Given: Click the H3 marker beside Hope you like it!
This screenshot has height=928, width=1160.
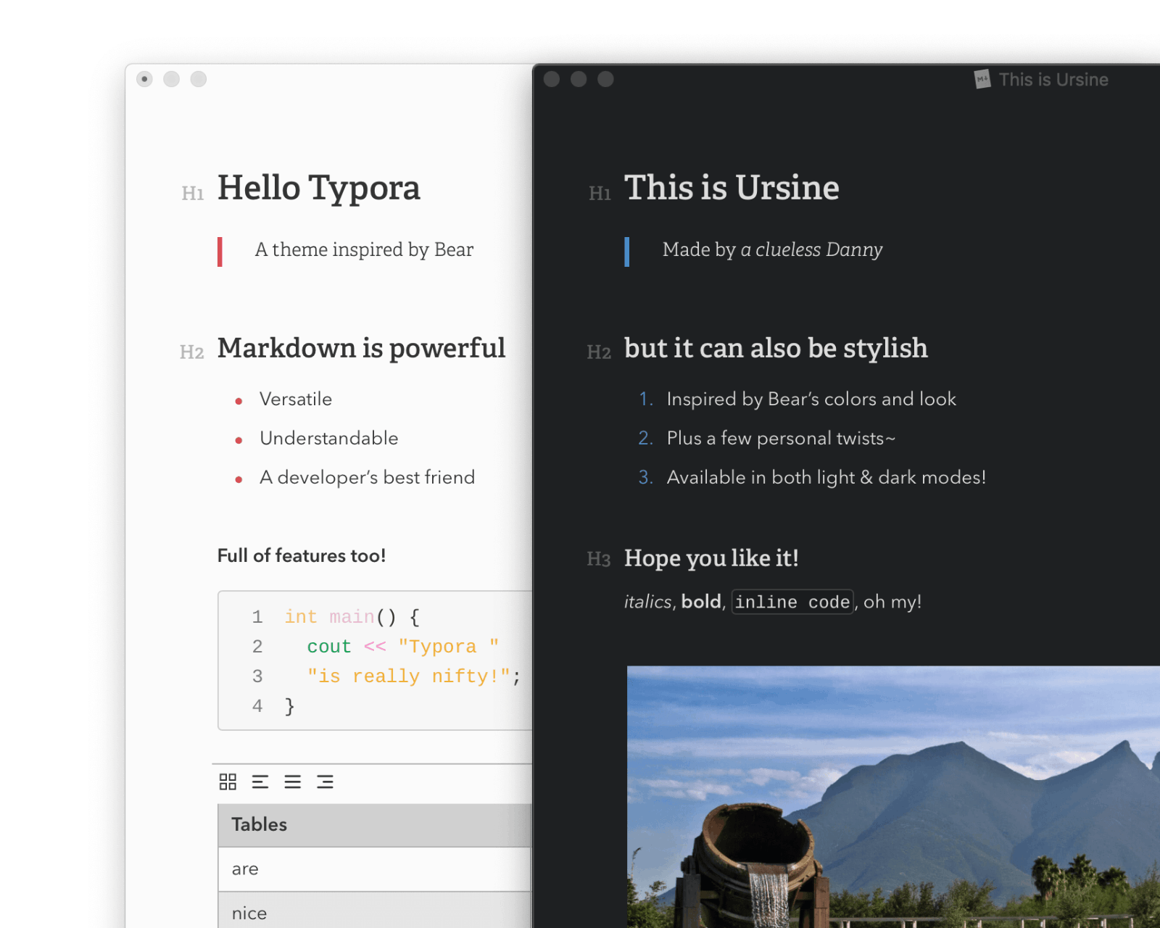Looking at the screenshot, I should pyautogui.click(x=599, y=559).
